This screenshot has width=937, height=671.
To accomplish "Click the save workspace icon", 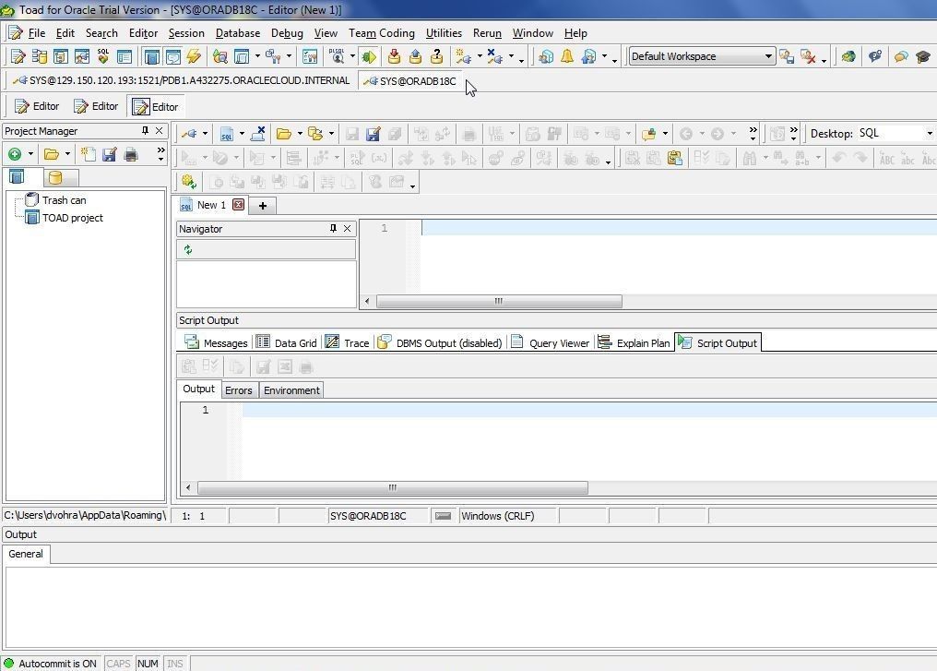I will [787, 57].
